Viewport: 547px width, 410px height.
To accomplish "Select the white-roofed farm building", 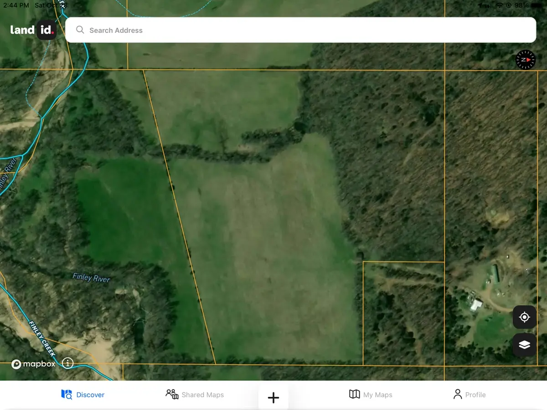I will tap(477, 305).
